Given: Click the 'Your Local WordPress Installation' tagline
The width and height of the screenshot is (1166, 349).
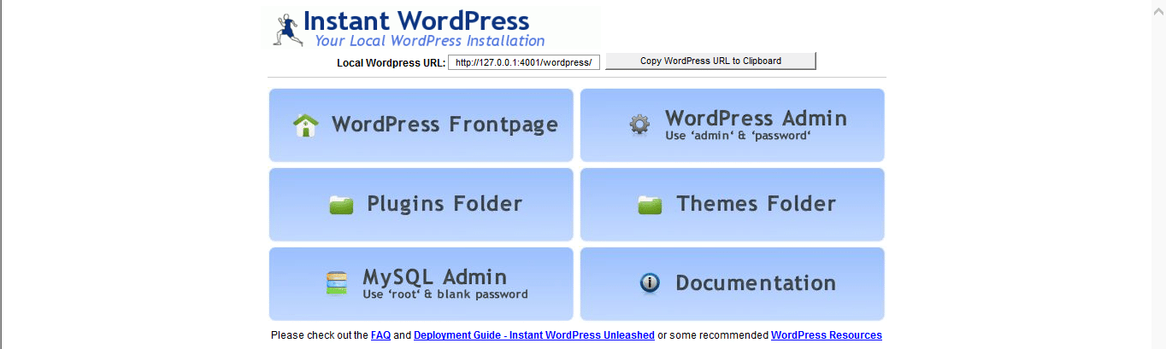Looking at the screenshot, I should [429, 41].
